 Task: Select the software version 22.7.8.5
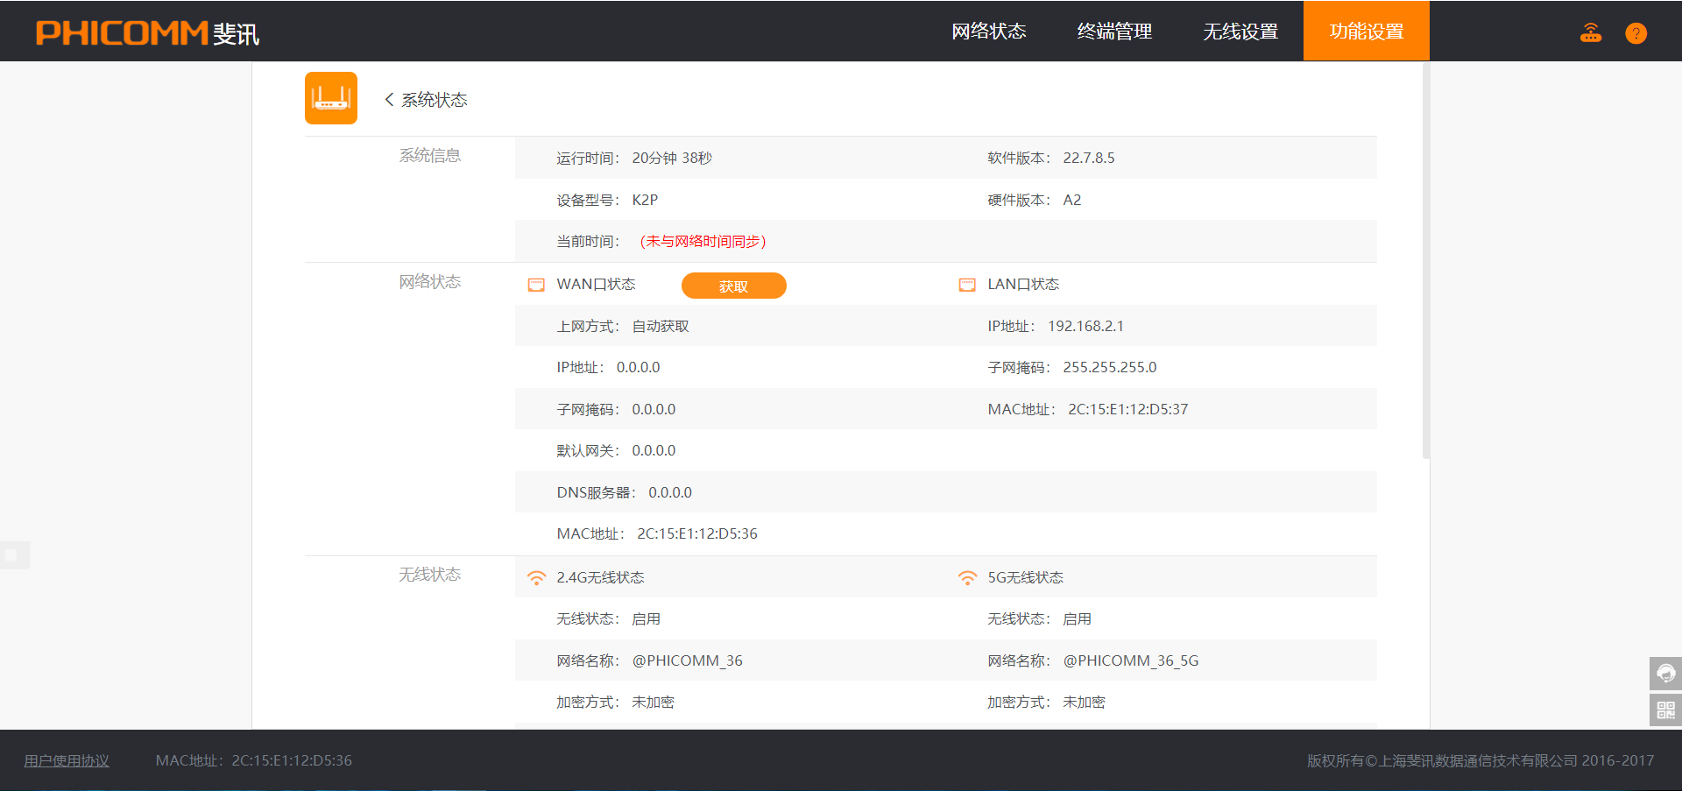point(1089,158)
